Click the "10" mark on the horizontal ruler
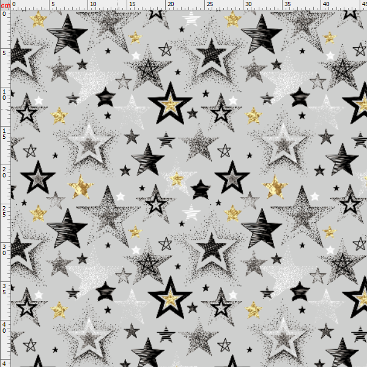The height and width of the screenshot is (367, 367). tap(93, 4)
